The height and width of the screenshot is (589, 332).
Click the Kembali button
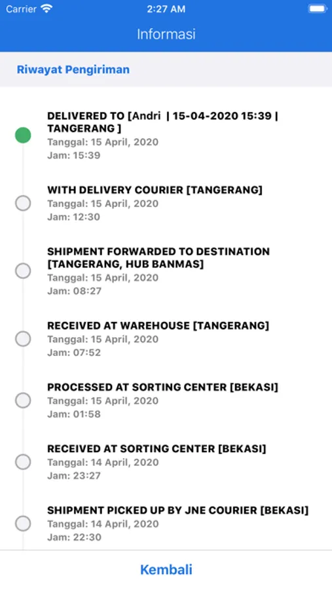click(166, 569)
